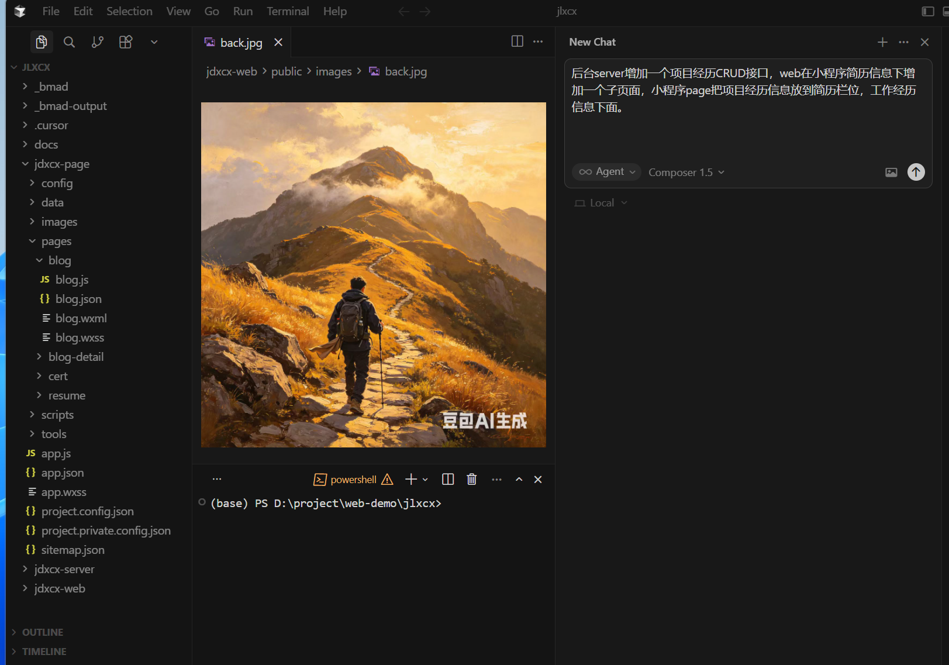949x665 pixels.
Task: Send the chat message
Action: [916, 172]
